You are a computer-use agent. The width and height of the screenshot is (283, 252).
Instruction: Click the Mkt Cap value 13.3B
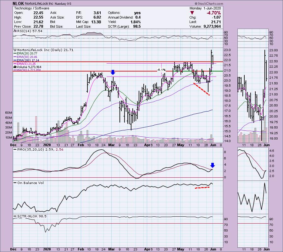(96, 22)
